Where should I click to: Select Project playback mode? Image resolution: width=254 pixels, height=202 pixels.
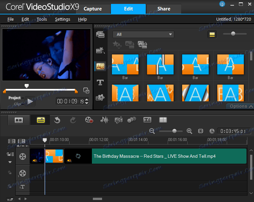14,98
